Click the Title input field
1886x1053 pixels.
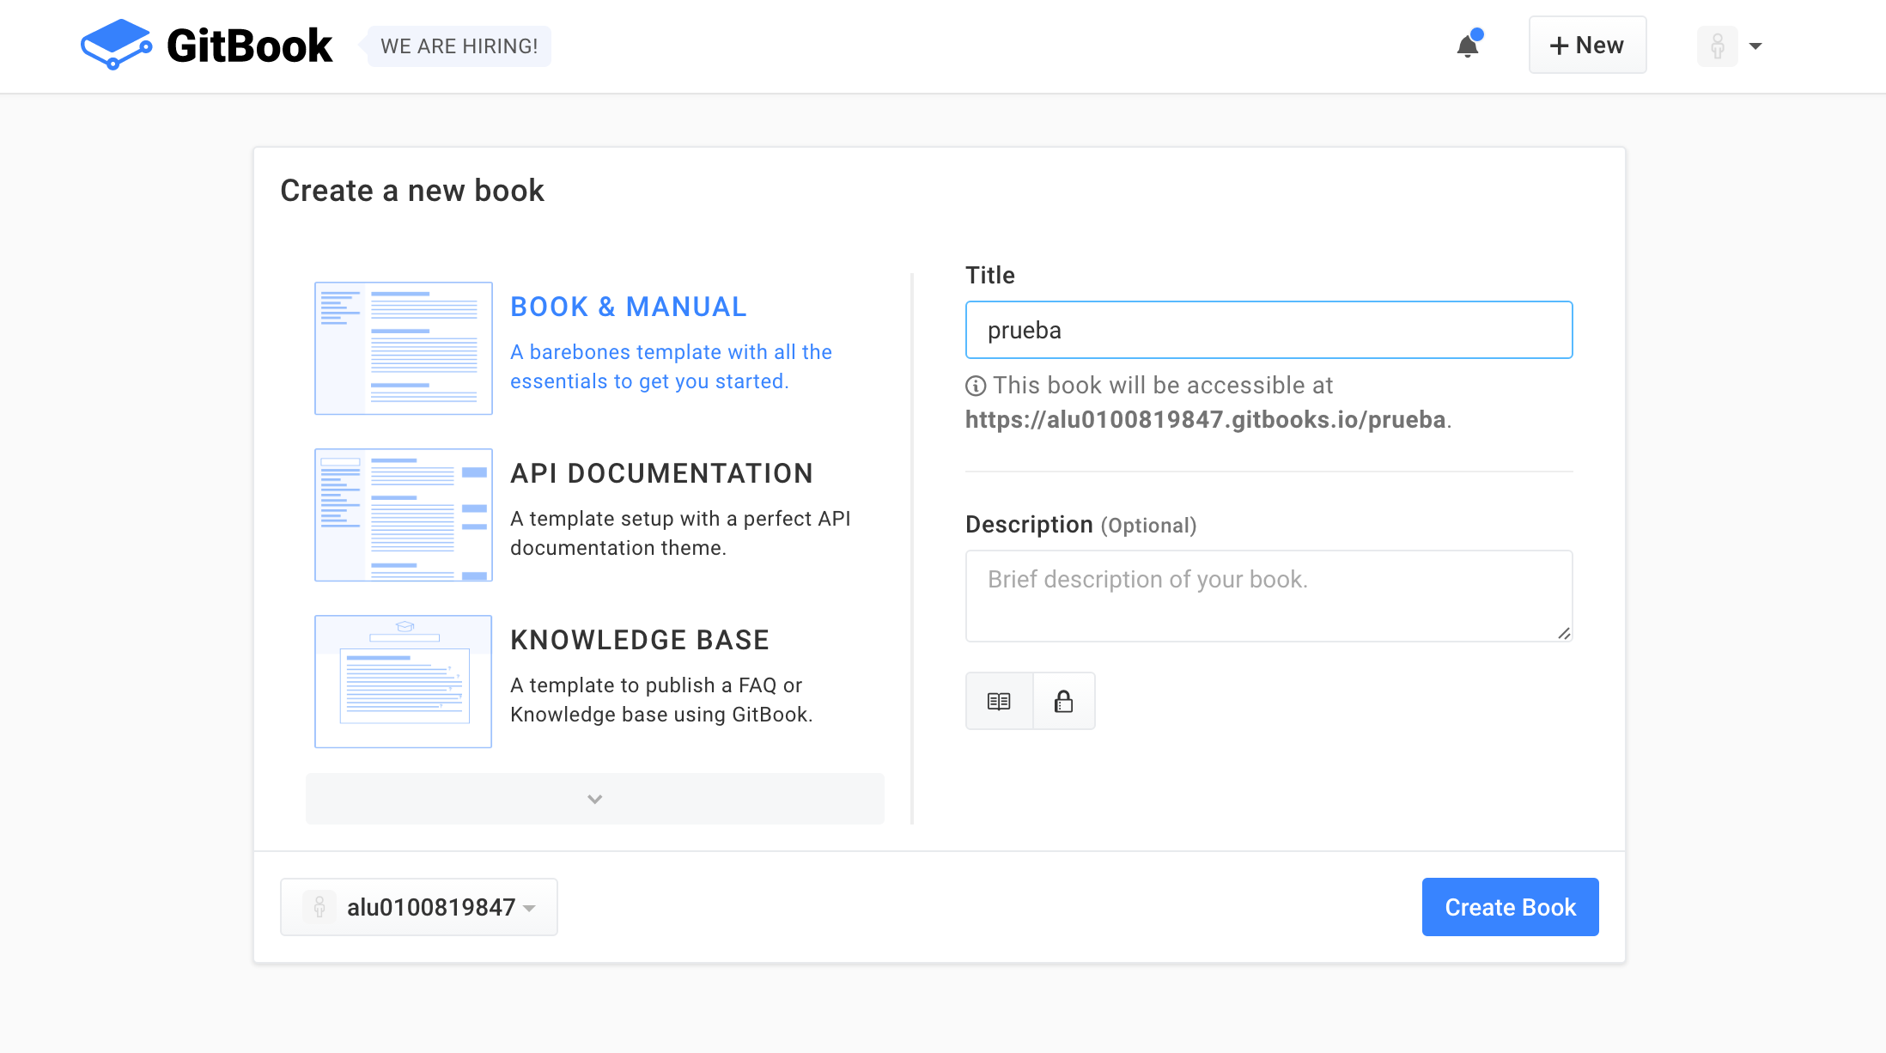click(1269, 329)
